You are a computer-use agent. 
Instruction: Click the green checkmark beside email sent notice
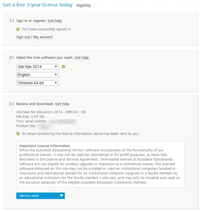pyautogui.click(x=18, y=134)
